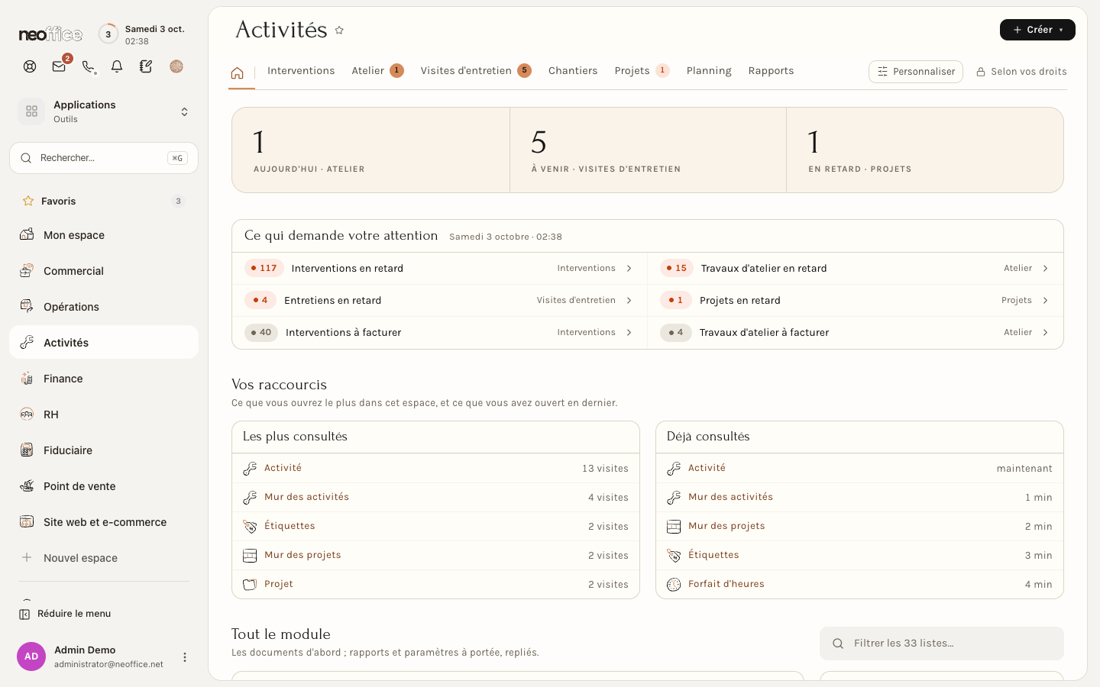Screen dimensions: 1100x687
Task: Click the round textured avatar icon
Action: tap(176, 66)
